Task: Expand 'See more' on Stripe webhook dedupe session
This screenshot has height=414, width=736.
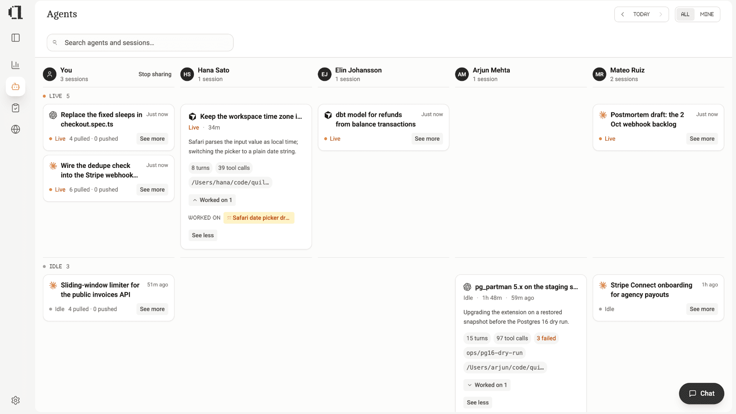Action: pyautogui.click(x=152, y=190)
